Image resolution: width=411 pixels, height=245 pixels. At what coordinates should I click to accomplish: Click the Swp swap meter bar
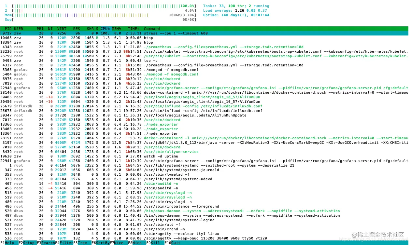105,20
